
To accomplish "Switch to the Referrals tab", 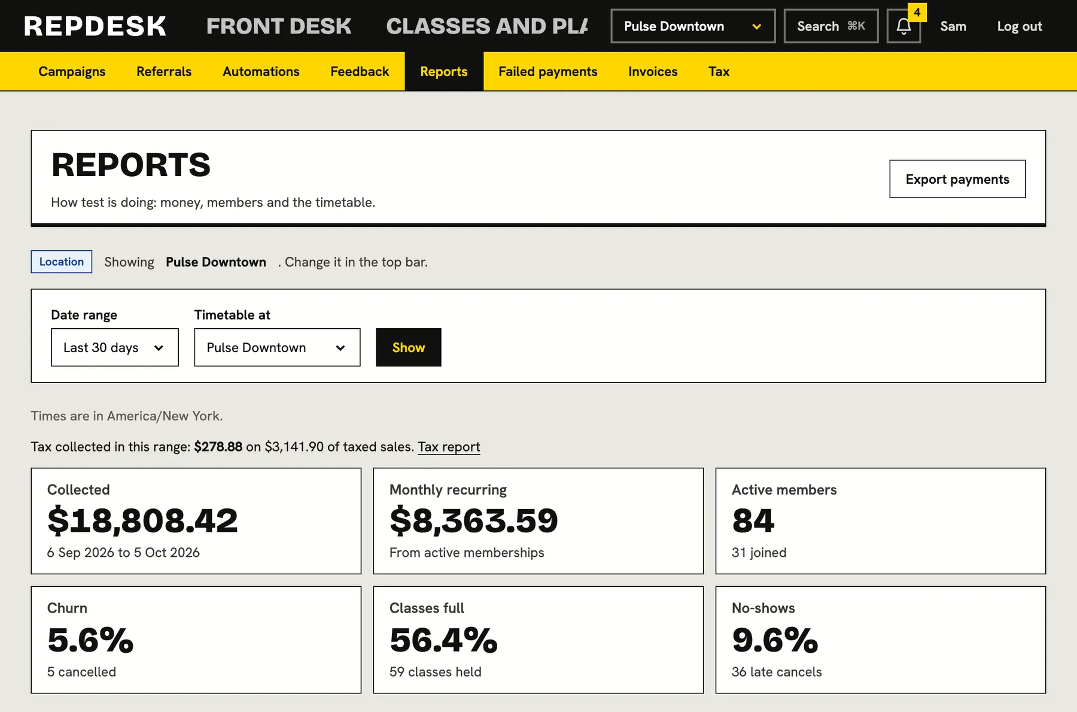I will click(x=164, y=71).
